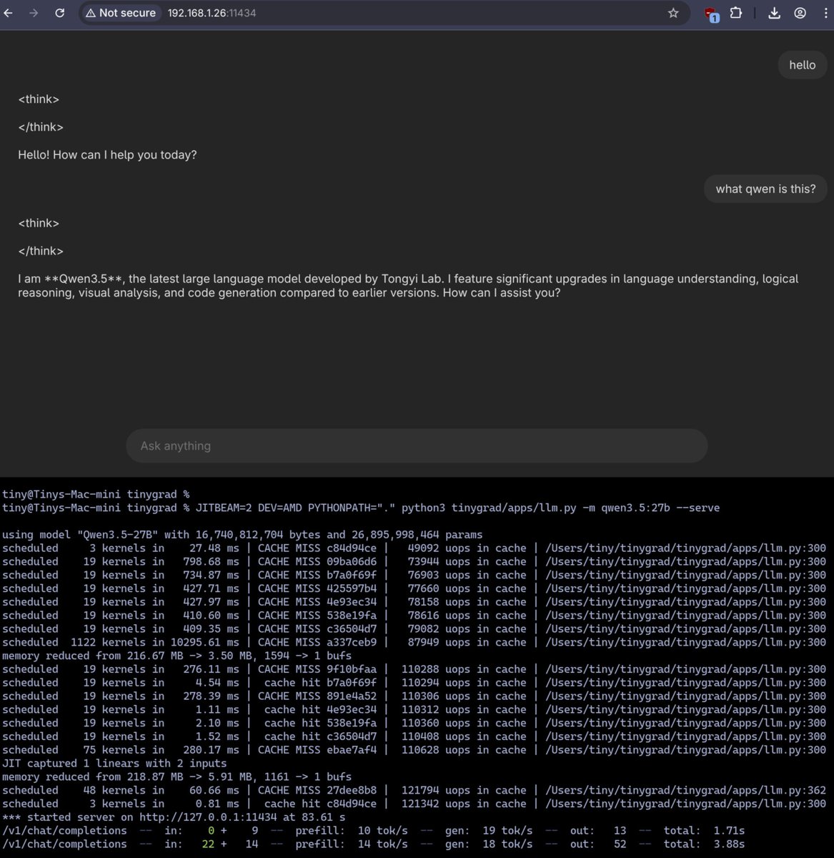Click the python3 tinygrad/apps/llm.py command line
Image resolution: width=834 pixels, height=858 pixels.
(361, 508)
